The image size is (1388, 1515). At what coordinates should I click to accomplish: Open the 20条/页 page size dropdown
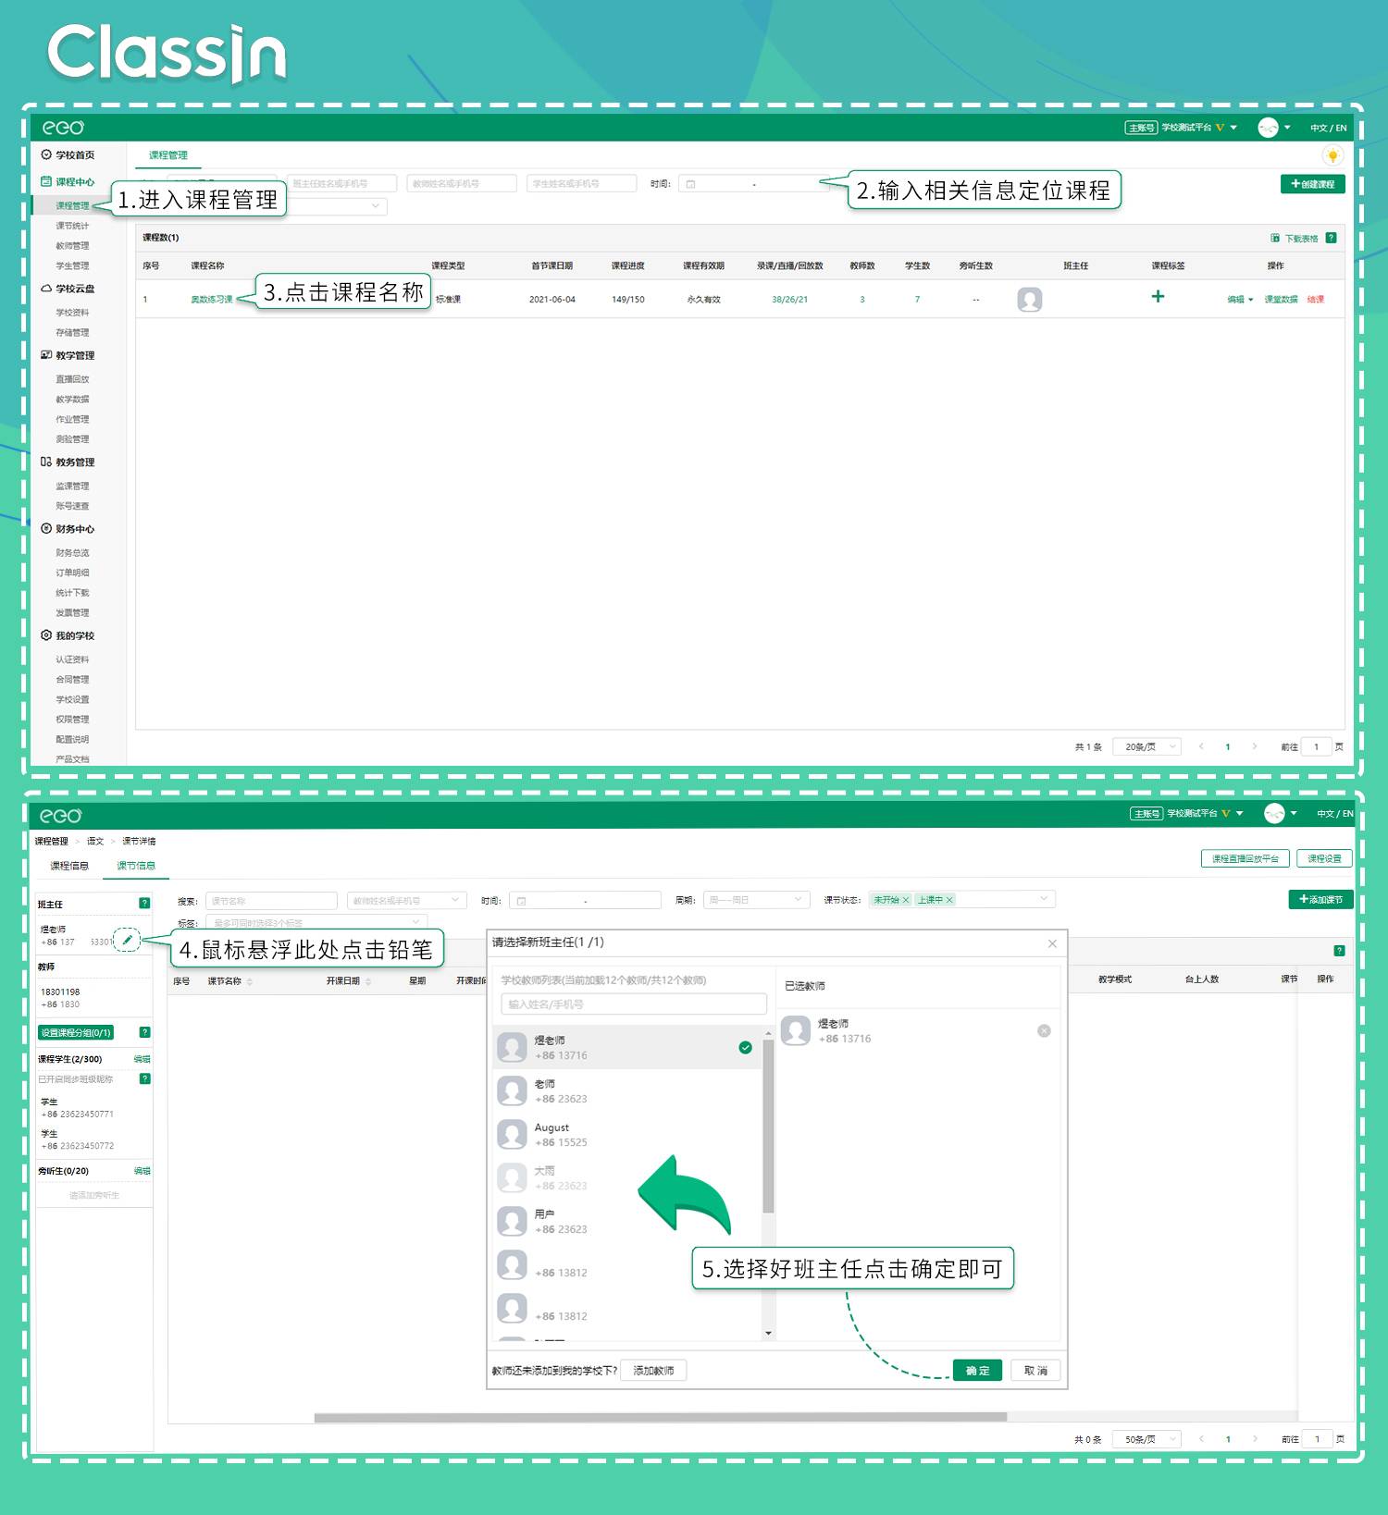tap(1148, 746)
